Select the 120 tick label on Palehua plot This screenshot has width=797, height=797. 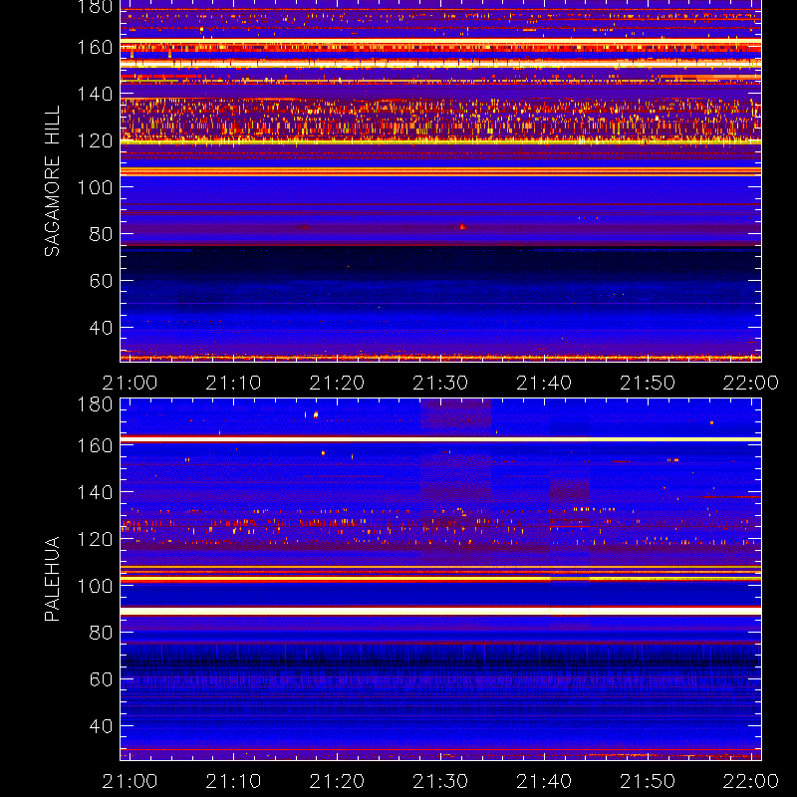coord(95,539)
